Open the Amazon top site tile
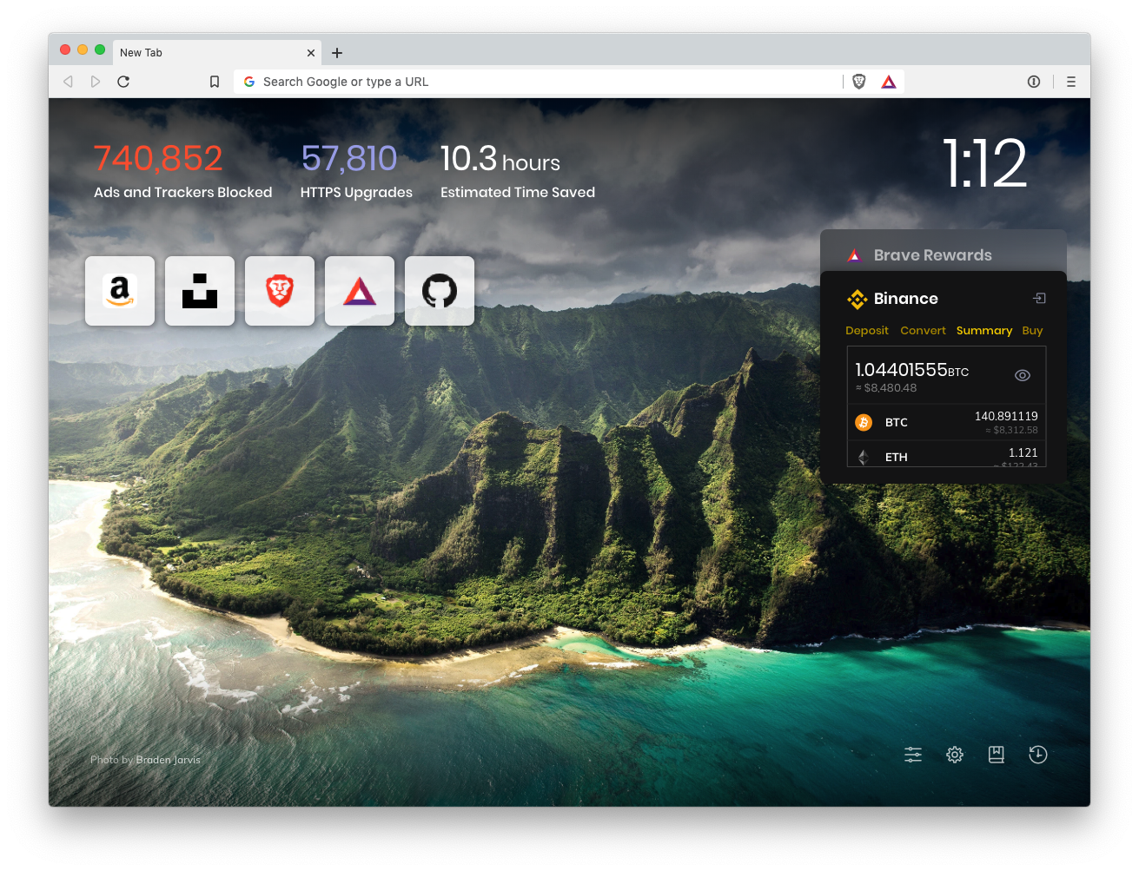 (120, 291)
